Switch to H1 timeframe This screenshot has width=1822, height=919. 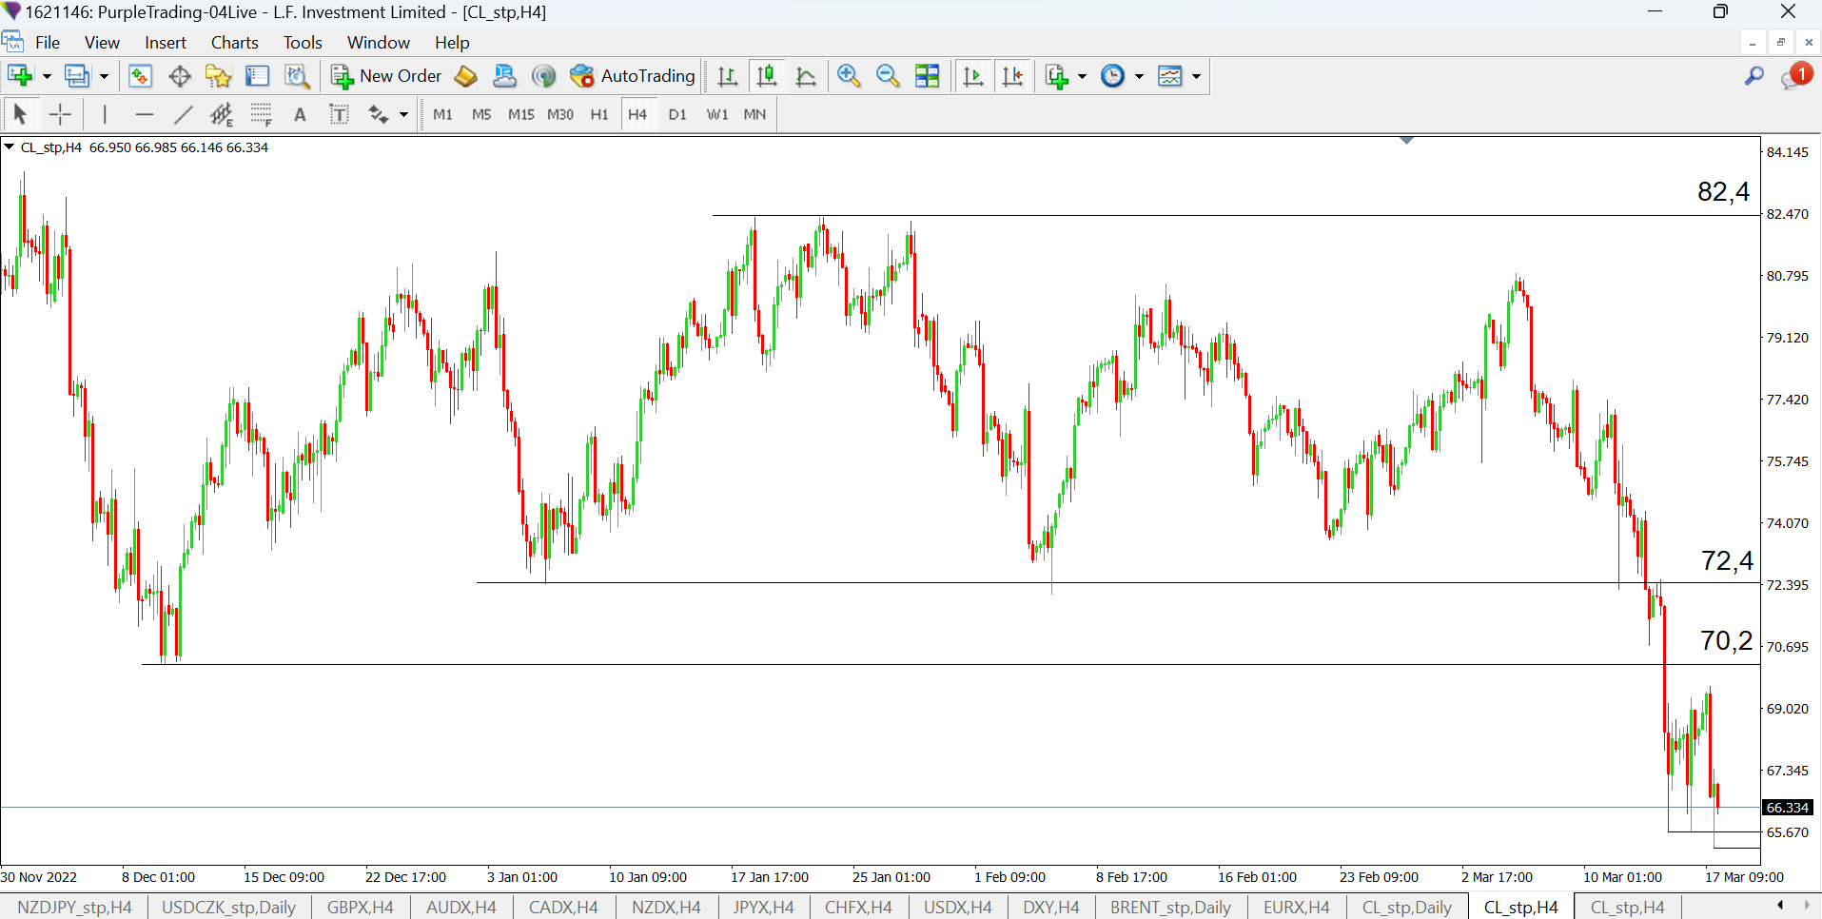pos(599,115)
